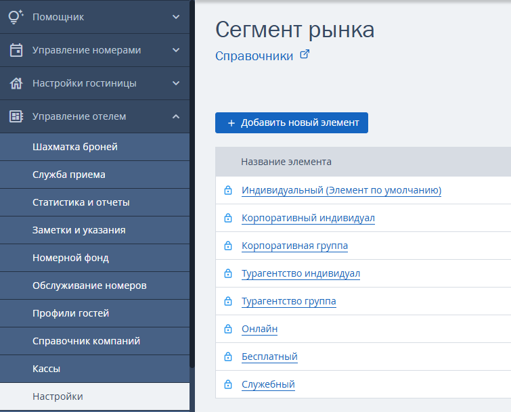Screen dimensions: 511x412
Task: Select Номерной фонд in sidebar
Action: [x=70, y=258]
